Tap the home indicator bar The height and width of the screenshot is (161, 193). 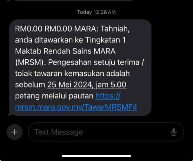pos(96,156)
